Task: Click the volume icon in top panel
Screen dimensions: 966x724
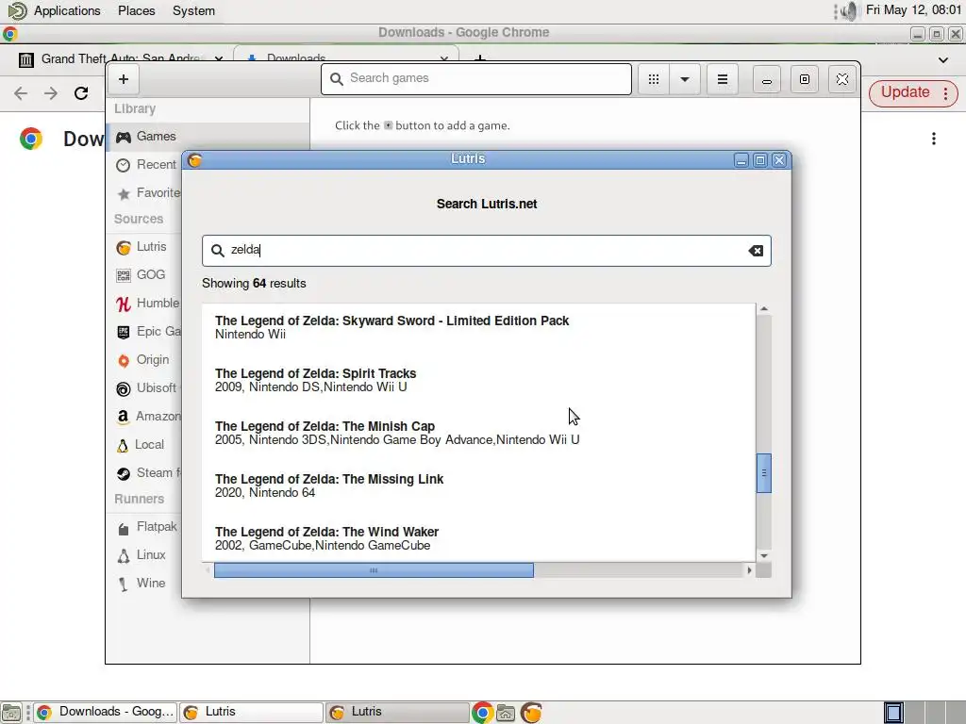Action: coord(848,11)
